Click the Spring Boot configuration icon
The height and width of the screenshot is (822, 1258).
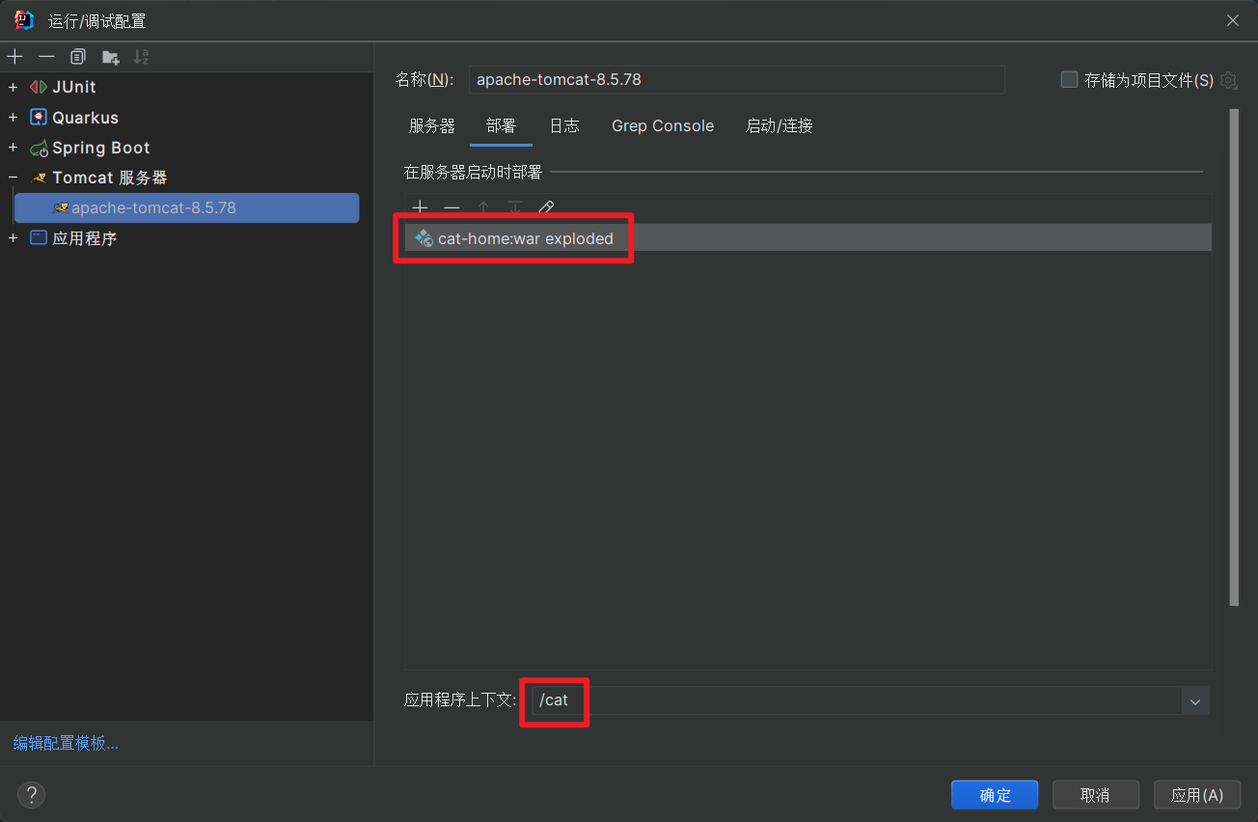click(x=39, y=148)
